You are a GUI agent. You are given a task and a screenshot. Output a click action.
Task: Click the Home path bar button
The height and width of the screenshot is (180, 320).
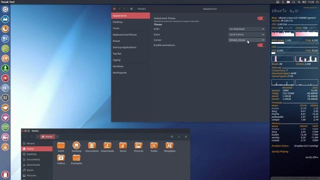(47, 136)
